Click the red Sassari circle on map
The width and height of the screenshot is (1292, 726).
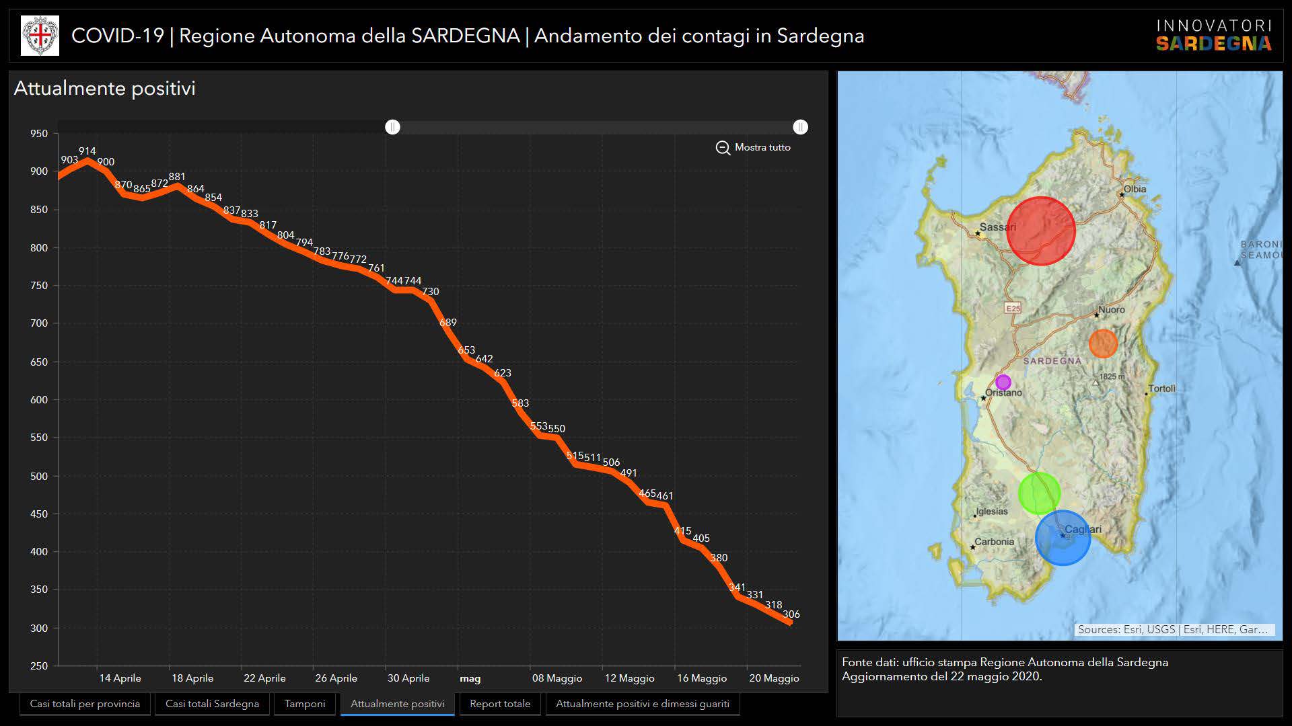click(1040, 231)
